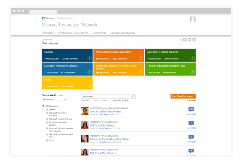The height and width of the screenshot is (163, 242).
Task: Clear the narrow search filters
Action: coord(61,95)
